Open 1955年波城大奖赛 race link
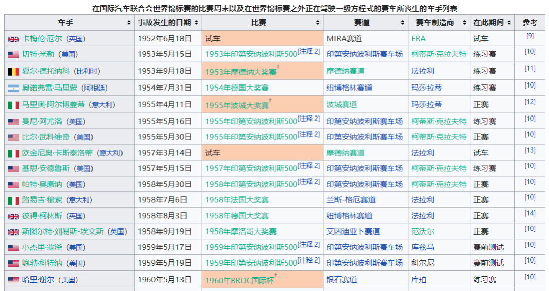 [x=237, y=105]
